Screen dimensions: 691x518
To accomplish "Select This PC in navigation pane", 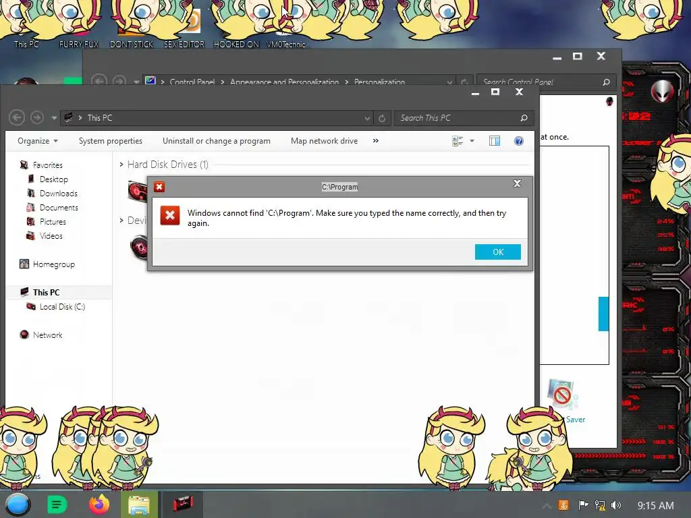I will pos(46,293).
